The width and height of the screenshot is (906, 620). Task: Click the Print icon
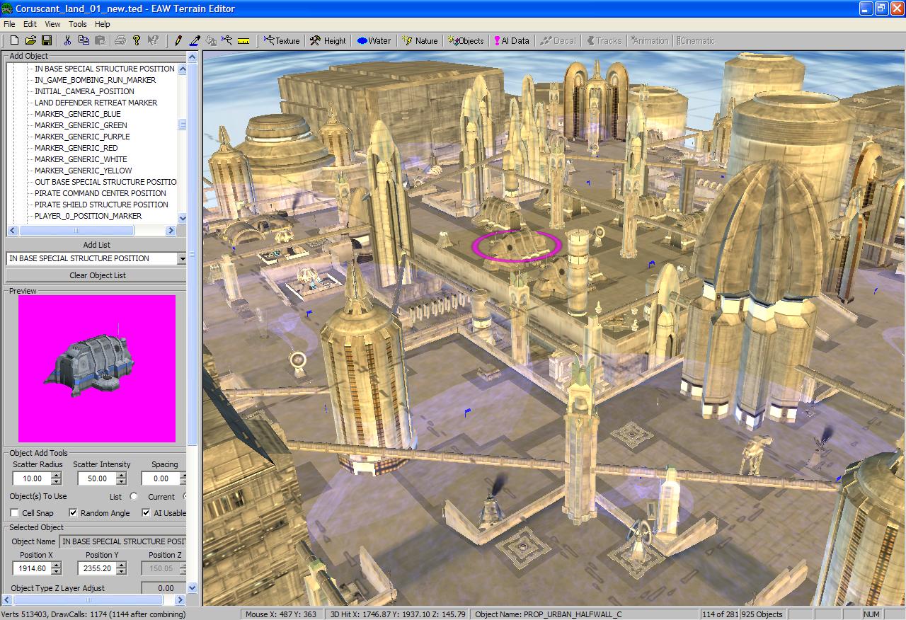120,41
